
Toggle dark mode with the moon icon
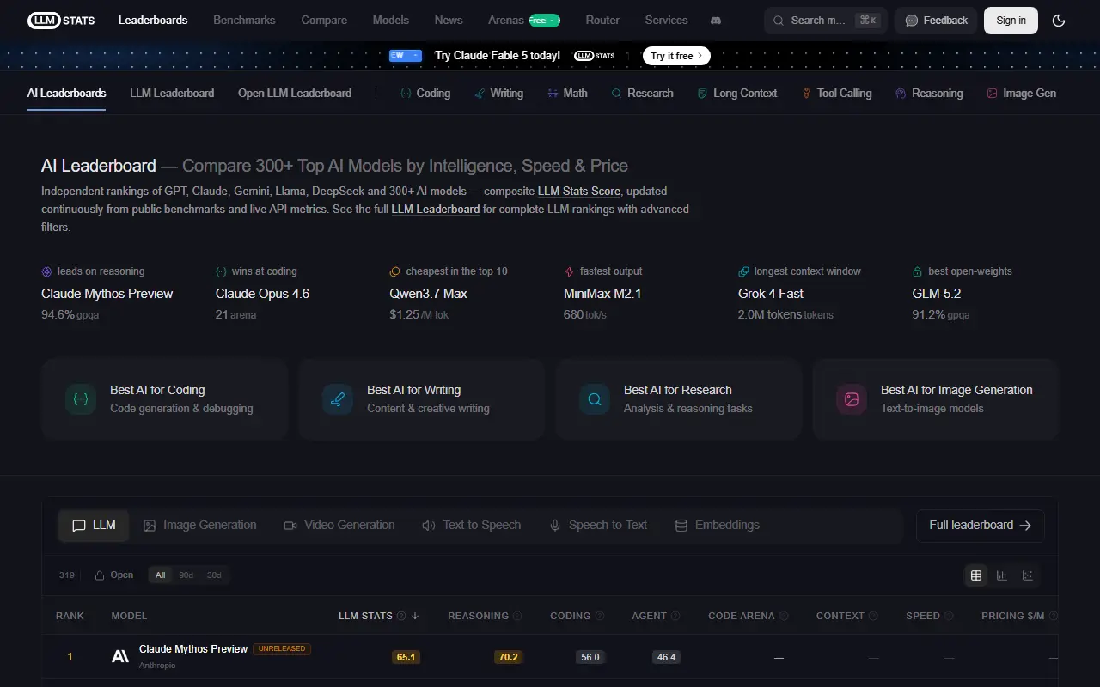tap(1059, 21)
